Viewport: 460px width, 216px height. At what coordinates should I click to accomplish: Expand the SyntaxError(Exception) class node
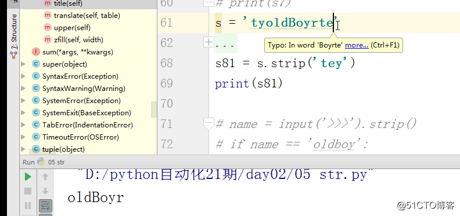pos(23,76)
